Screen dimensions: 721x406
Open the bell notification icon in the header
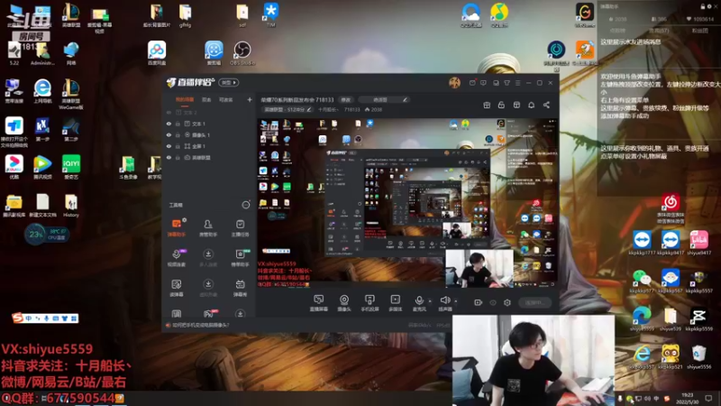[531, 105]
